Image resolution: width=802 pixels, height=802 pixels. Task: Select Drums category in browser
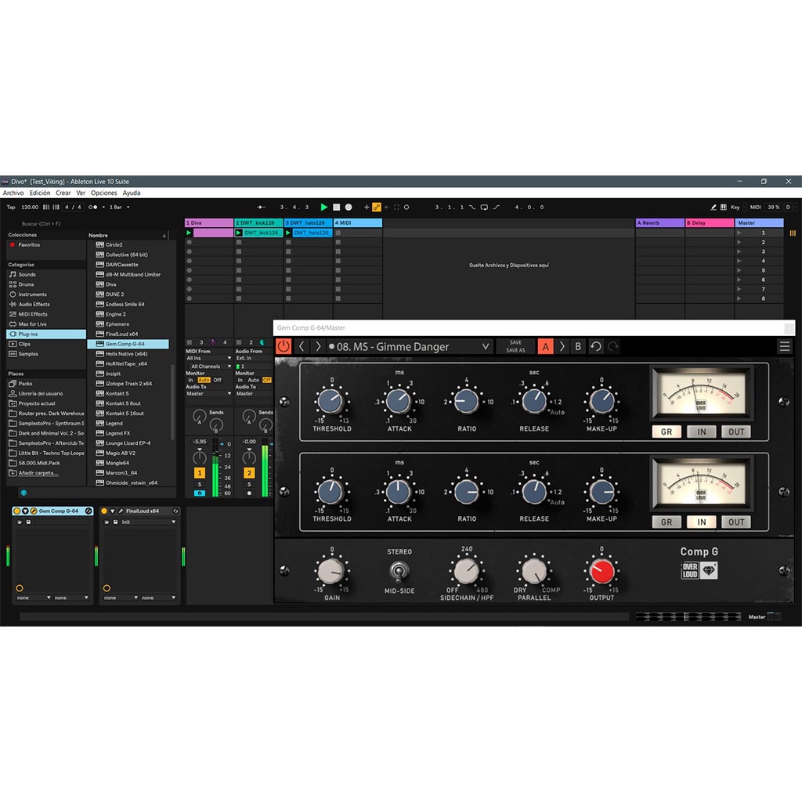point(46,284)
